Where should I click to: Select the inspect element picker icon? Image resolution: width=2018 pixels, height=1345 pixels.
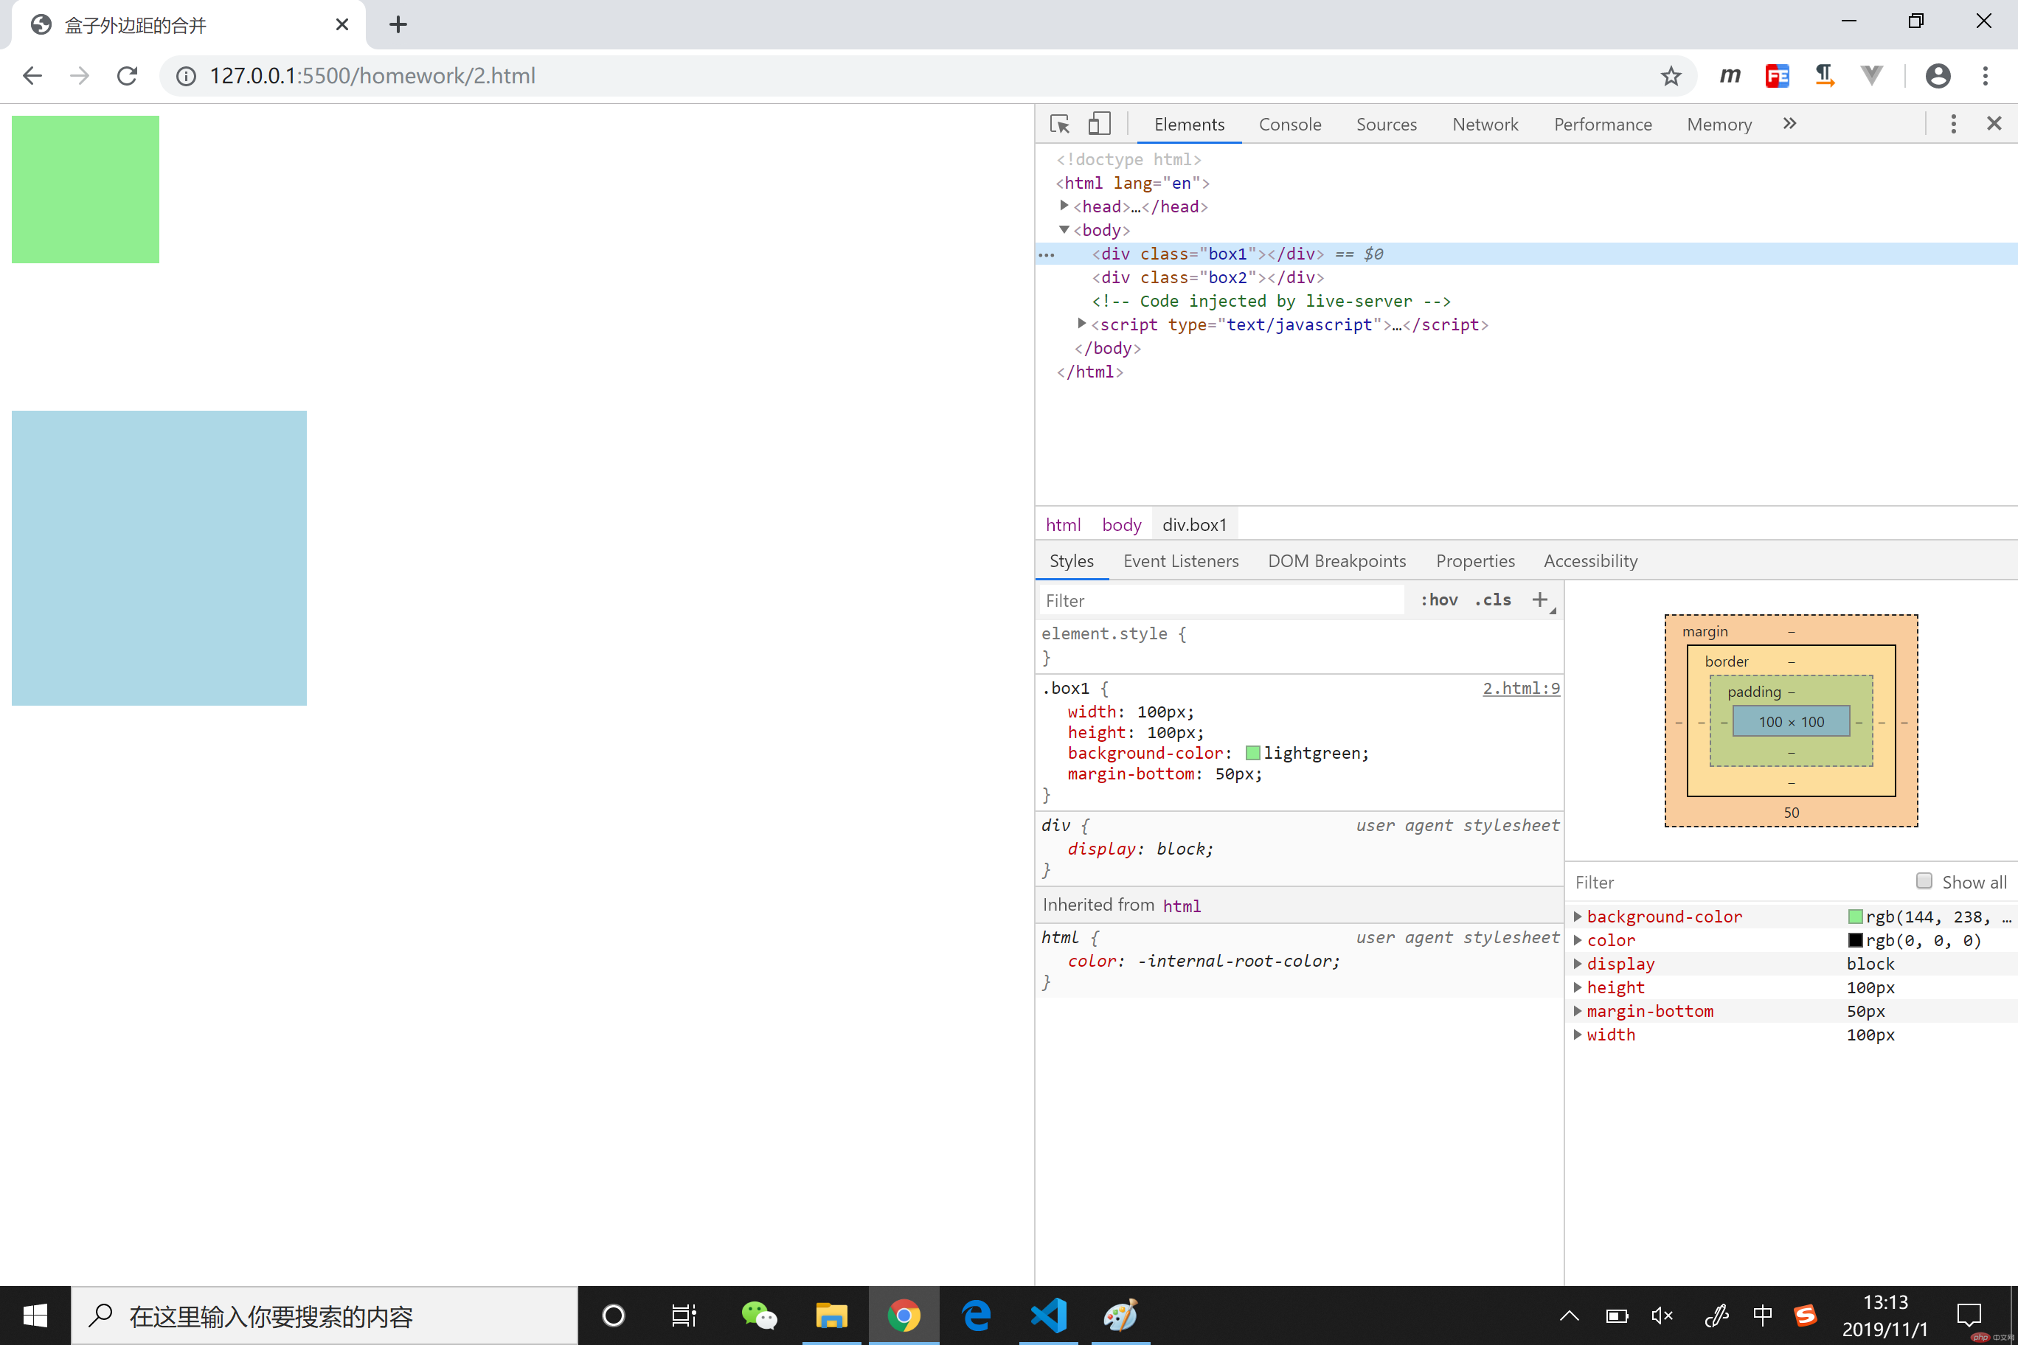1060,125
